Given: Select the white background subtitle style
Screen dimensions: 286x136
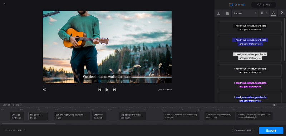Looking at the screenshot, I should (250, 56).
